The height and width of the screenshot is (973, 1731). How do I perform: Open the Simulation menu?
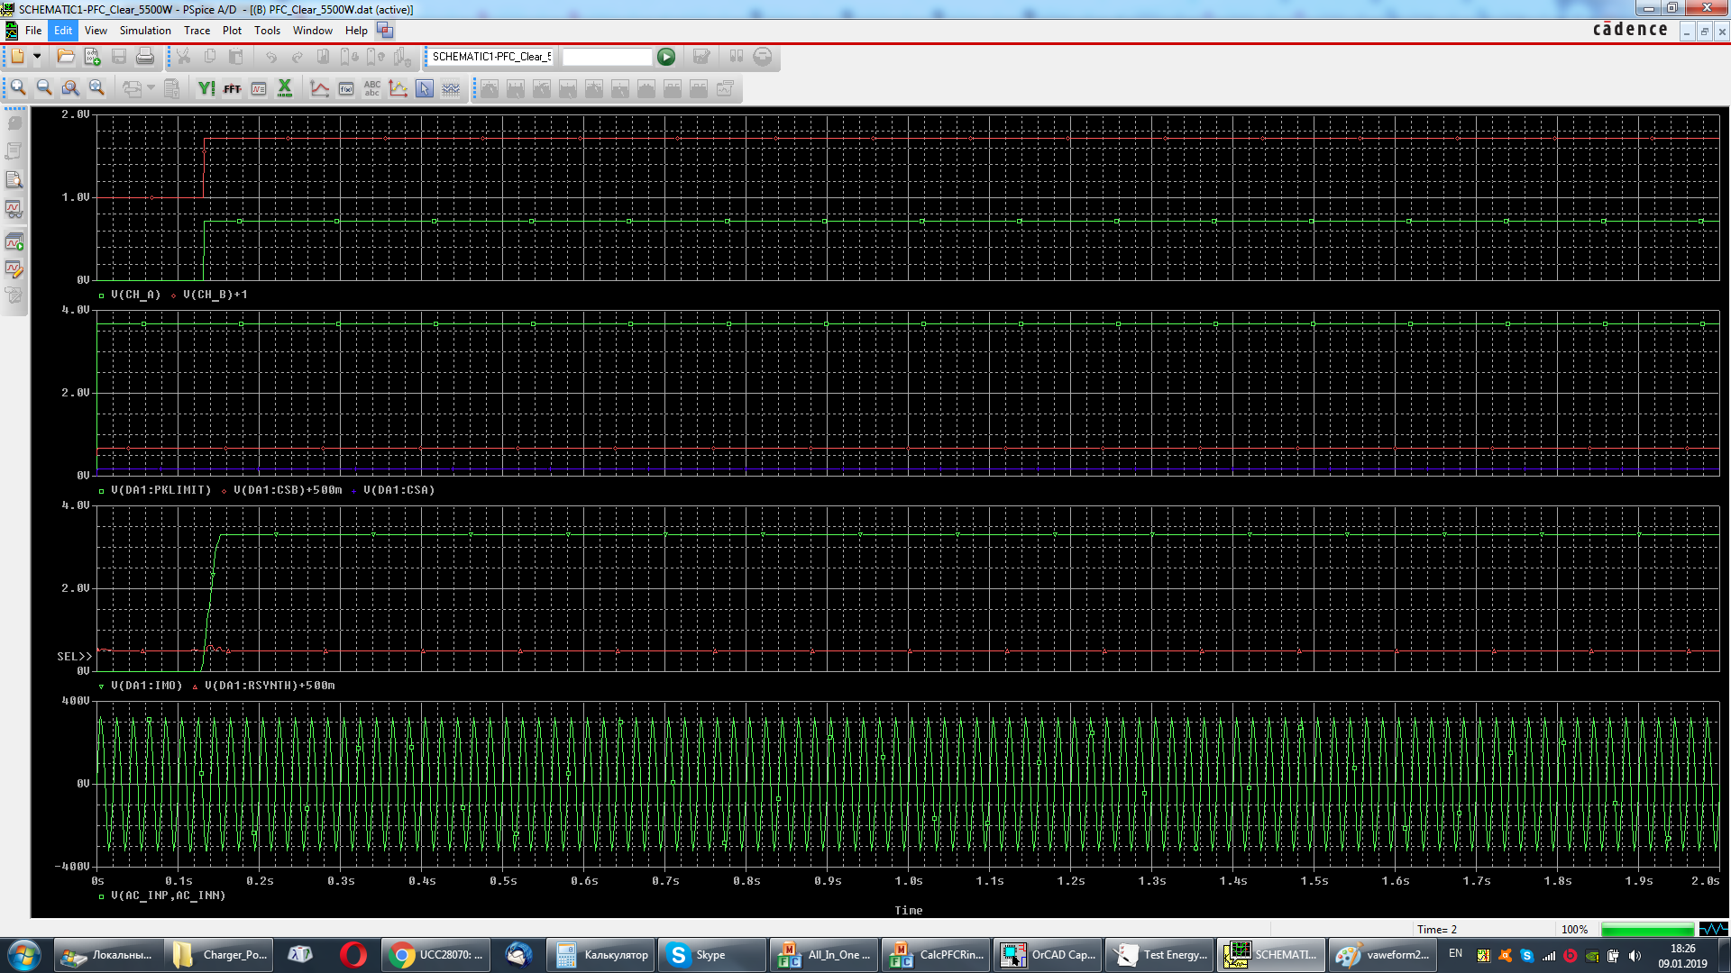(x=145, y=31)
